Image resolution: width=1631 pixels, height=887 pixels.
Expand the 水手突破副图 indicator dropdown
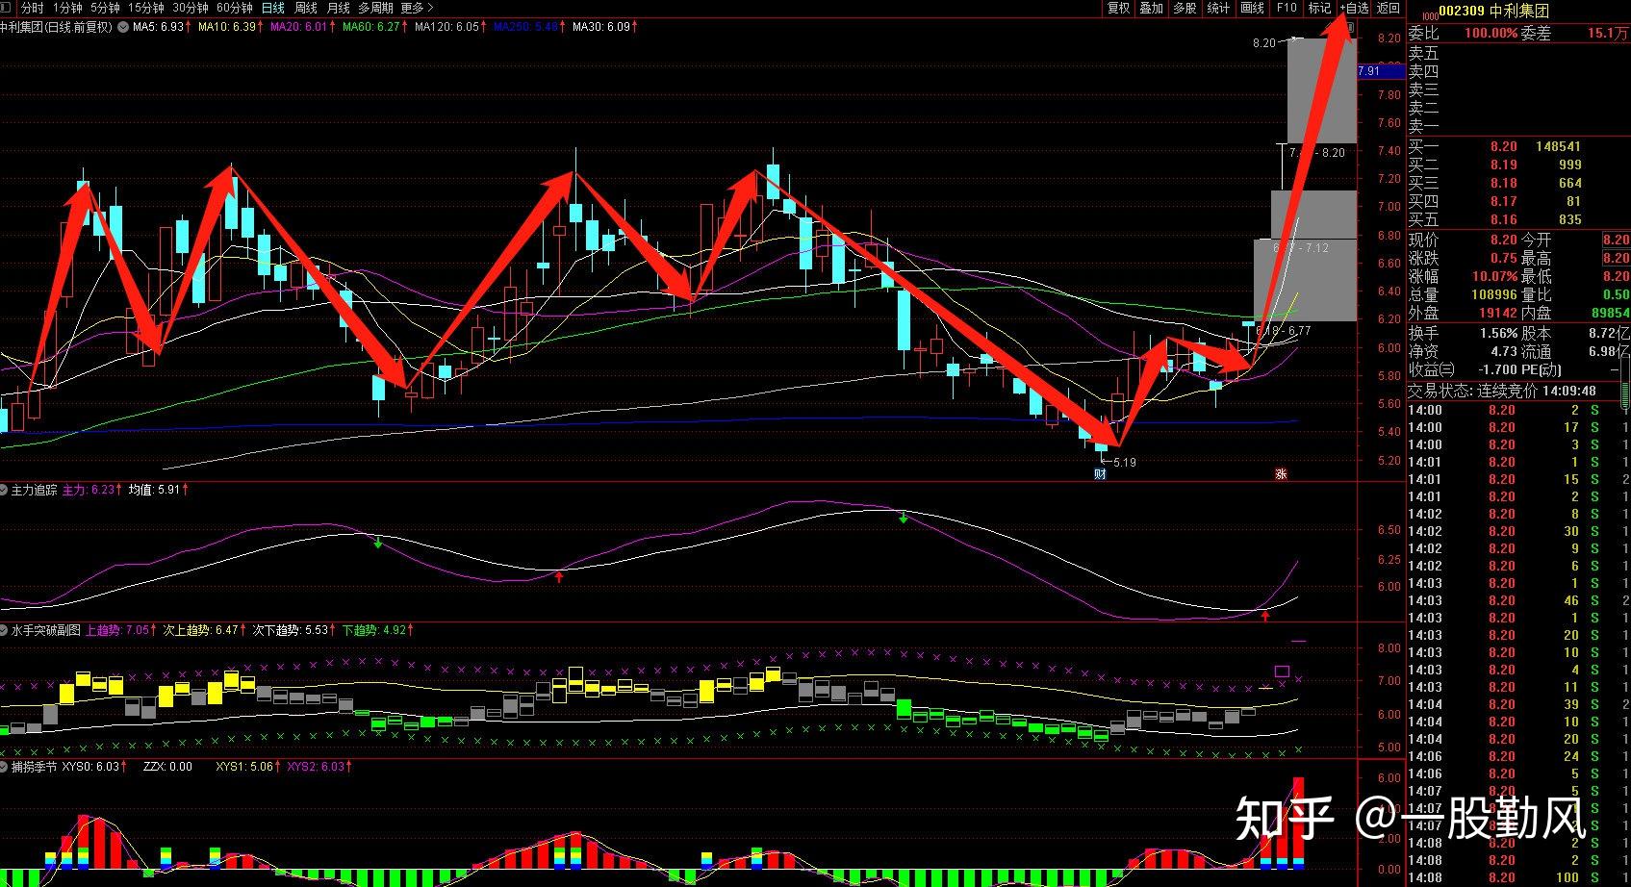coord(5,631)
